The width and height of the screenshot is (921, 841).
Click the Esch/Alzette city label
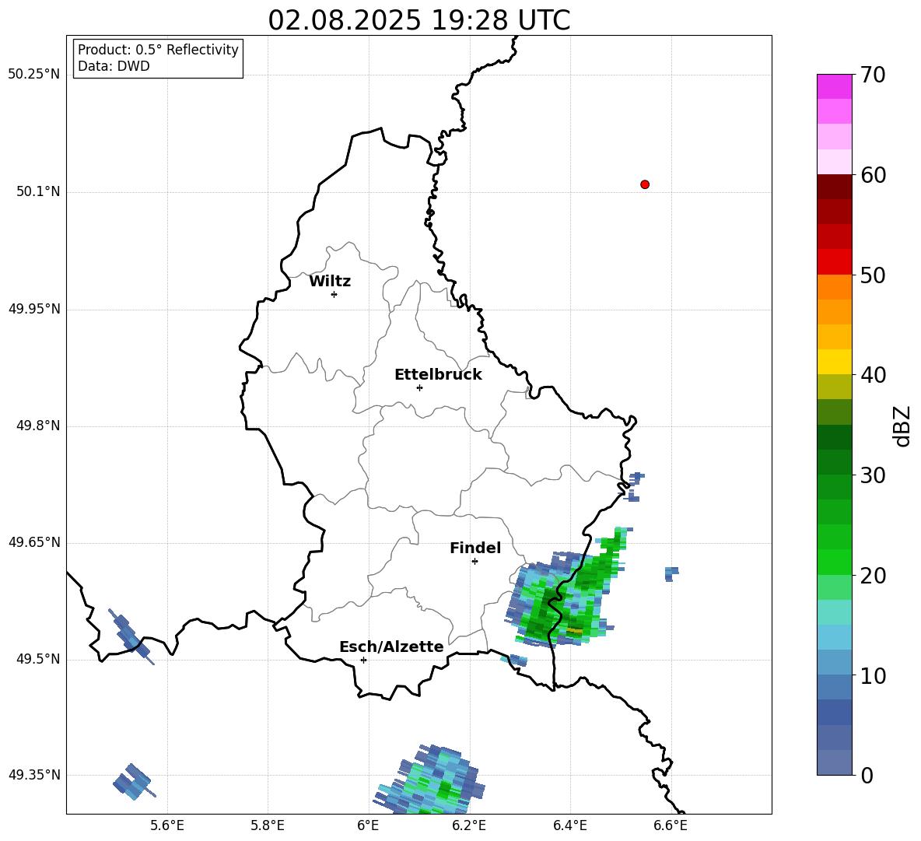click(391, 647)
